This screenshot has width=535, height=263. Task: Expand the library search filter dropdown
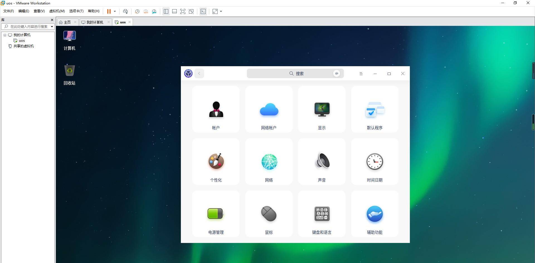52,27
